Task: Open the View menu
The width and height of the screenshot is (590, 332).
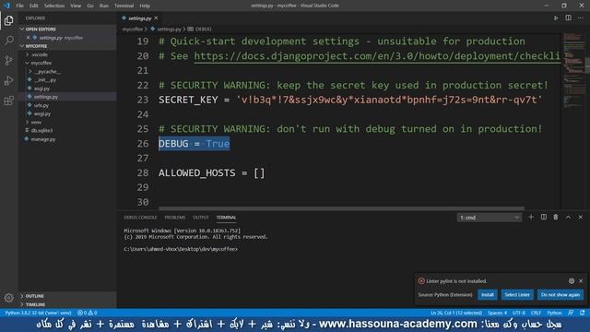Action: [76, 6]
